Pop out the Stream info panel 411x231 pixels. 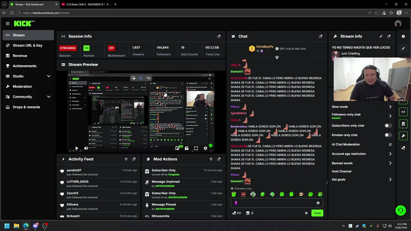[x=389, y=36]
